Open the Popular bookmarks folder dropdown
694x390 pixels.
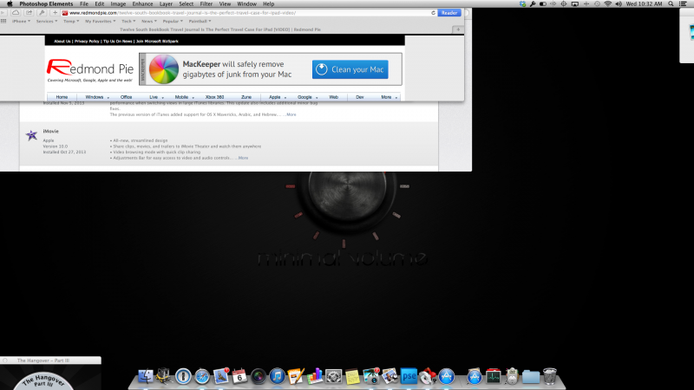(173, 21)
